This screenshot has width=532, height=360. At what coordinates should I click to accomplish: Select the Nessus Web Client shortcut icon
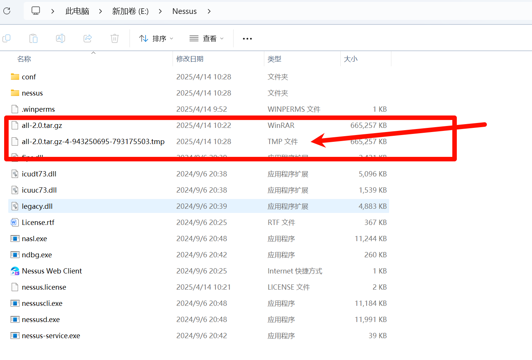(15, 271)
